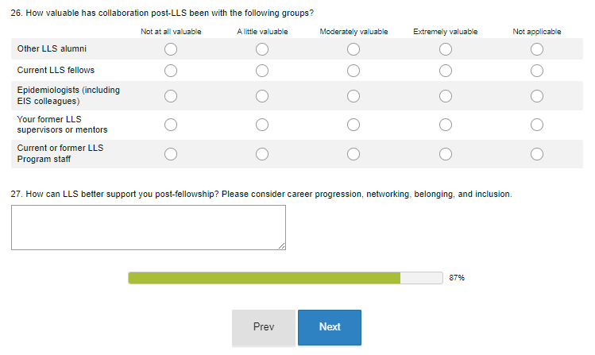
Task: Choose A little valuable for Current LLS fellows
Action: pyautogui.click(x=262, y=71)
